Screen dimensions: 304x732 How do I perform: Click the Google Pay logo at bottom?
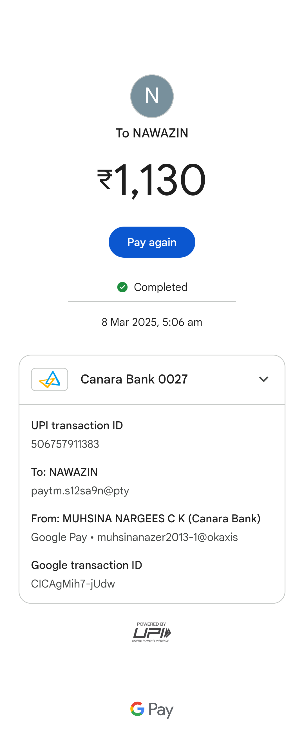152,709
